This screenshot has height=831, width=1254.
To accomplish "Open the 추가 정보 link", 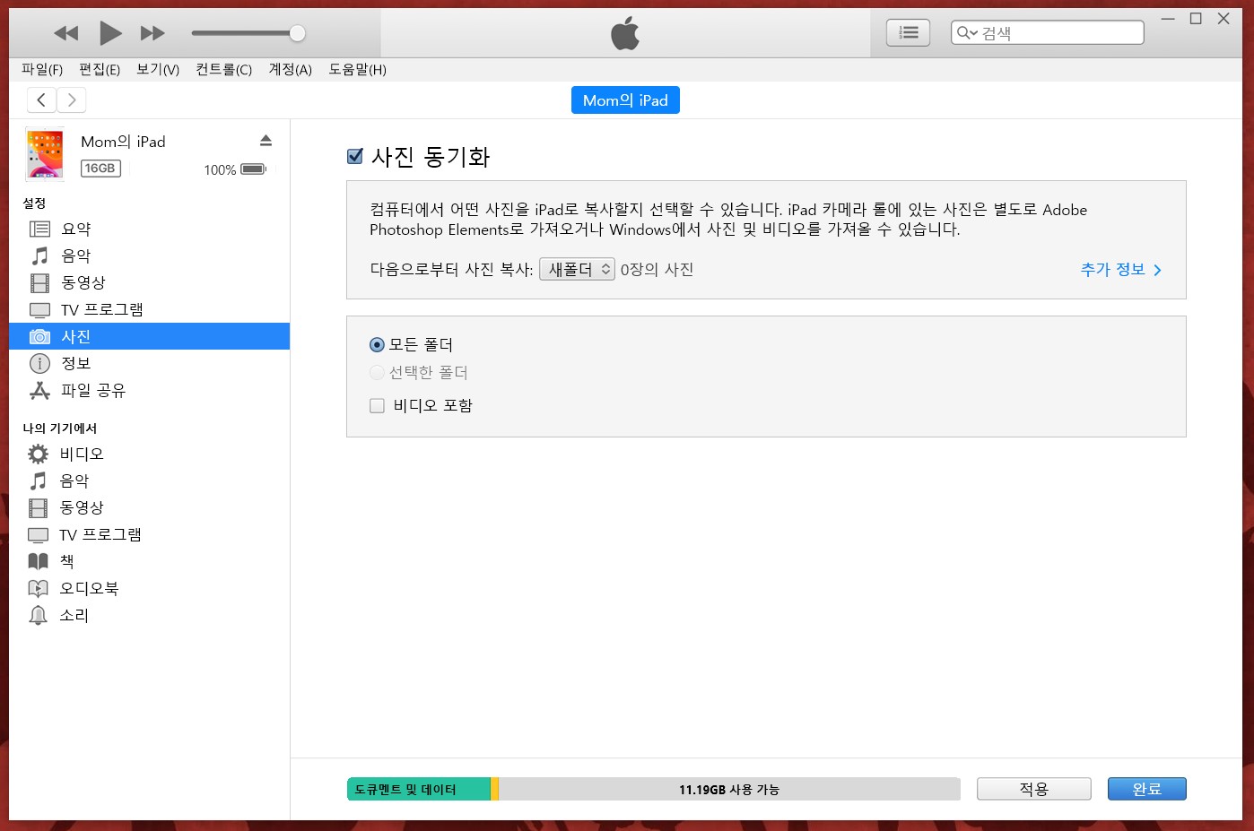I will (x=1120, y=269).
